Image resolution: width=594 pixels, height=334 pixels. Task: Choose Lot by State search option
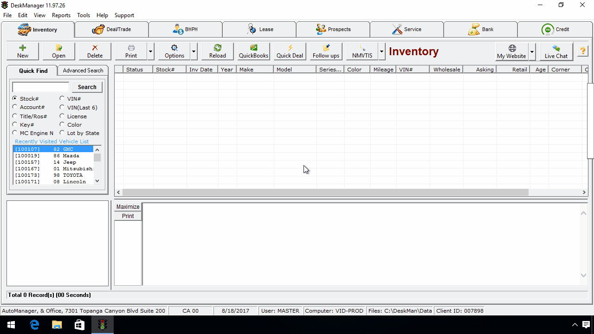click(62, 133)
